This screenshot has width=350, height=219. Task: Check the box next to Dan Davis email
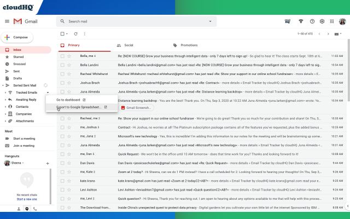(x=62, y=163)
